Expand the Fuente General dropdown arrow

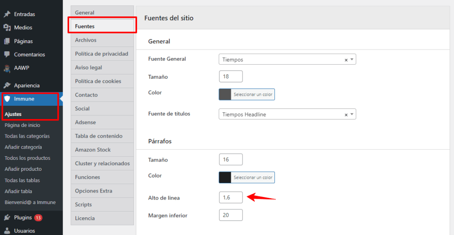click(x=352, y=59)
